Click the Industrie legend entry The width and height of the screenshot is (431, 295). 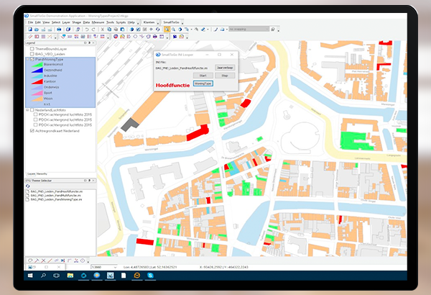[x=50, y=76]
